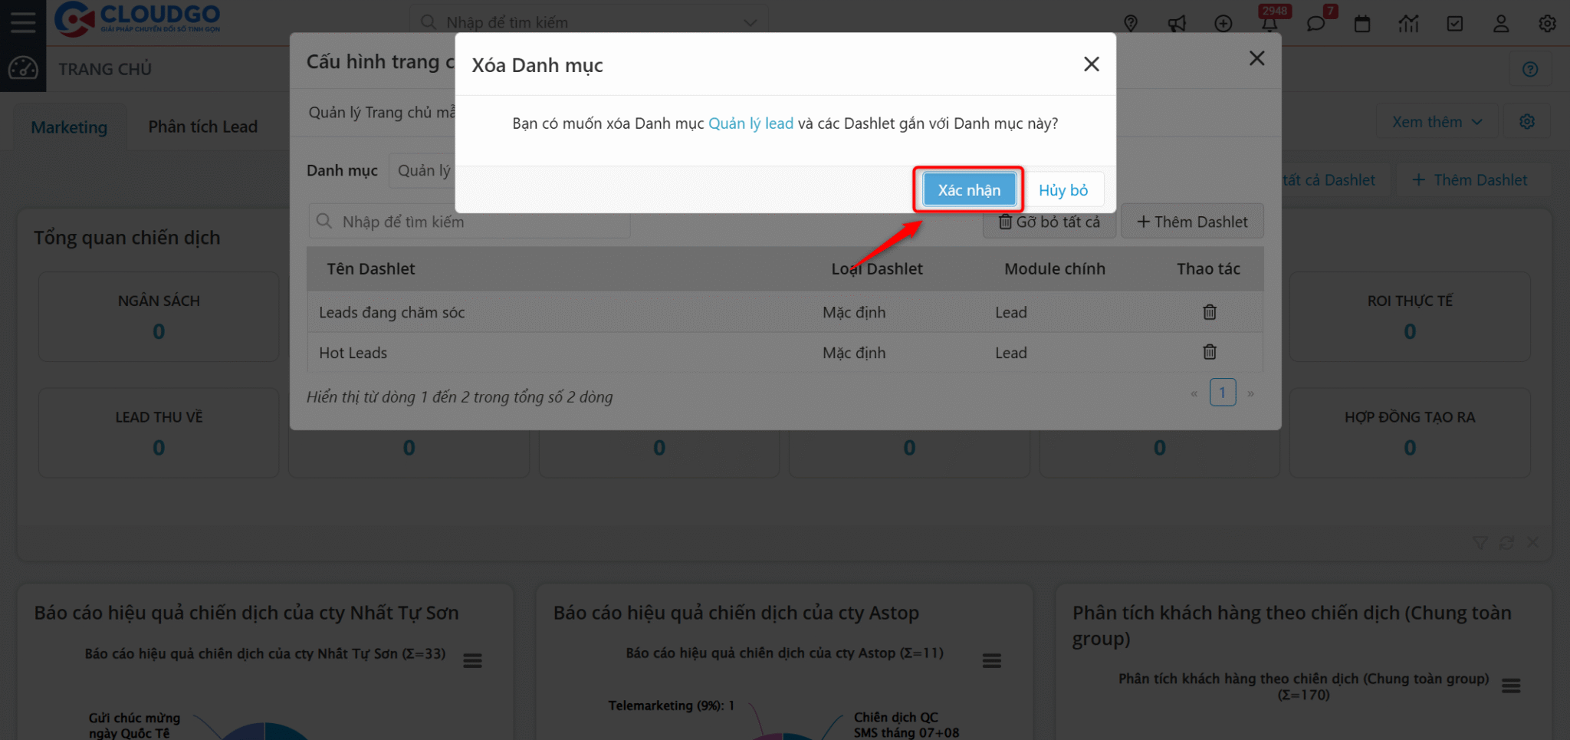
Task: Open the Danh mục select box
Action: 422,170
